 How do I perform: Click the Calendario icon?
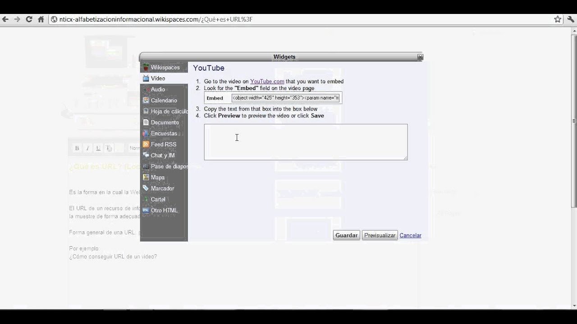tap(146, 100)
